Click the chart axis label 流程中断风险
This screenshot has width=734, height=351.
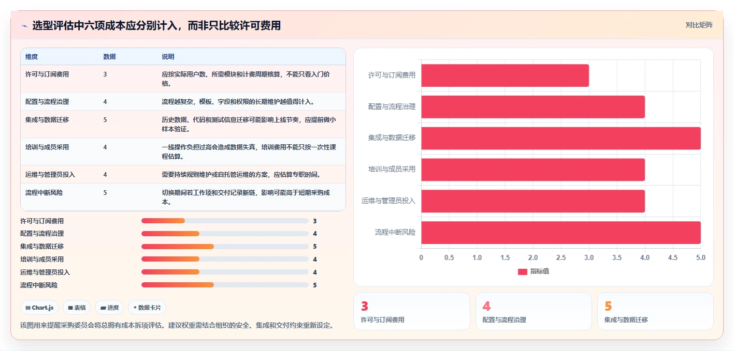(395, 233)
